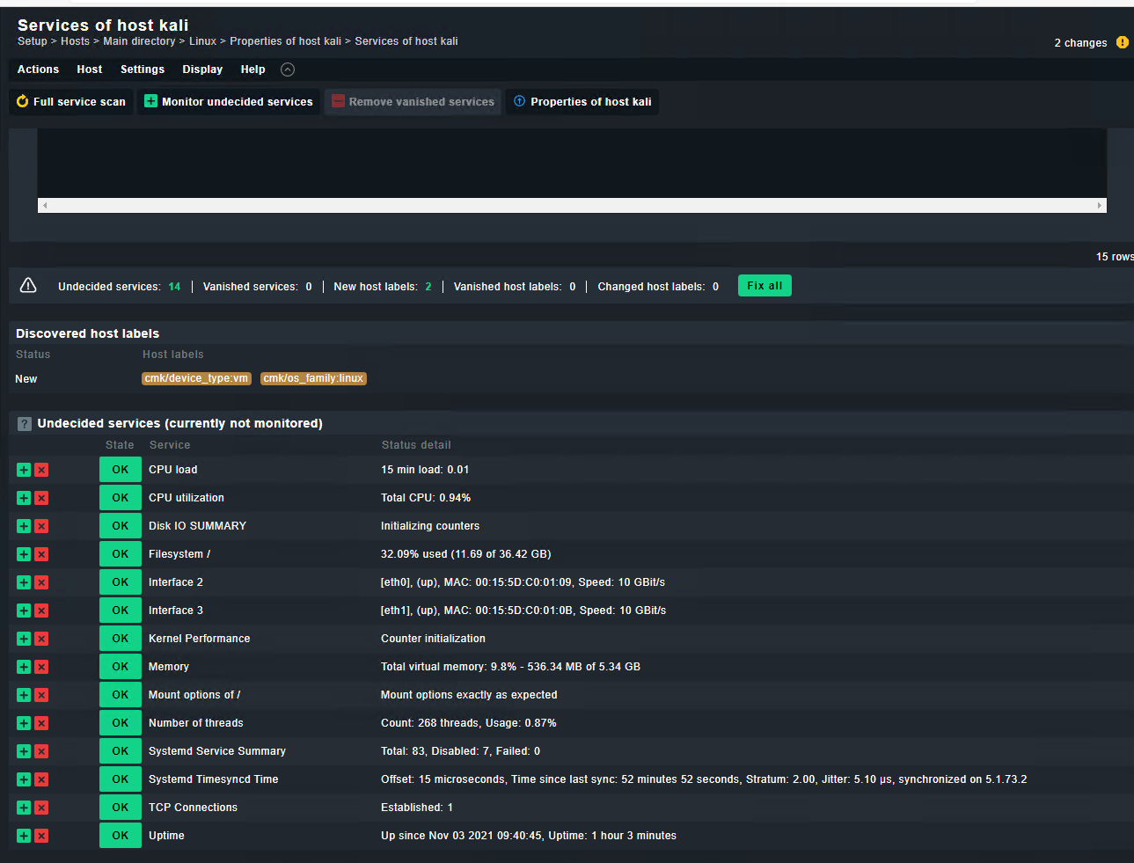Run Full service scan
This screenshot has height=863, width=1134.
pyautogui.click(x=71, y=102)
